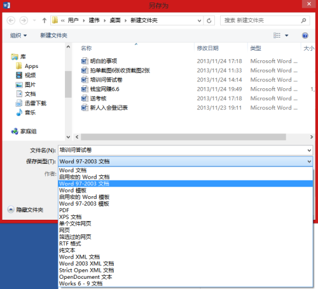Viewport: 318px width, 289px height.
Task: Click Word icon beside 明白的事项
Action: (x=85, y=61)
